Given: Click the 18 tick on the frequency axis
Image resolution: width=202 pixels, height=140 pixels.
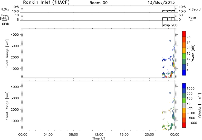Looking at the screenshot, I should [x=17, y=15].
